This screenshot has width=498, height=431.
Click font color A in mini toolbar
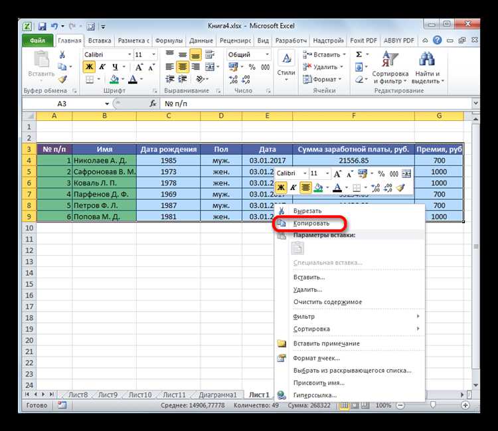[x=337, y=187]
